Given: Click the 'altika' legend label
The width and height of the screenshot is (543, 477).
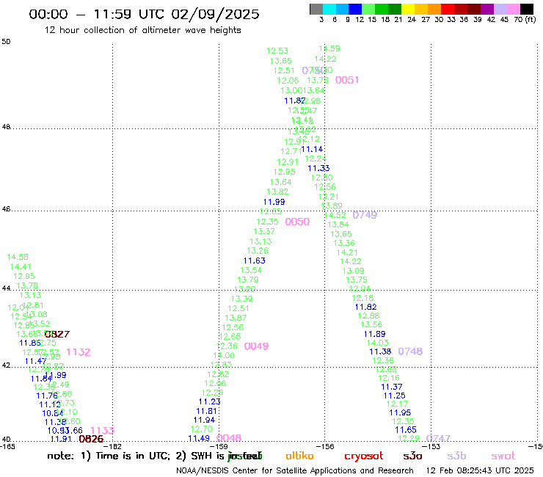Looking at the screenshot, I should coord(299,456).
